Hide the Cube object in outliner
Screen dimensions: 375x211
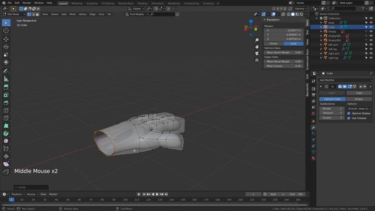tap(371, 27)
